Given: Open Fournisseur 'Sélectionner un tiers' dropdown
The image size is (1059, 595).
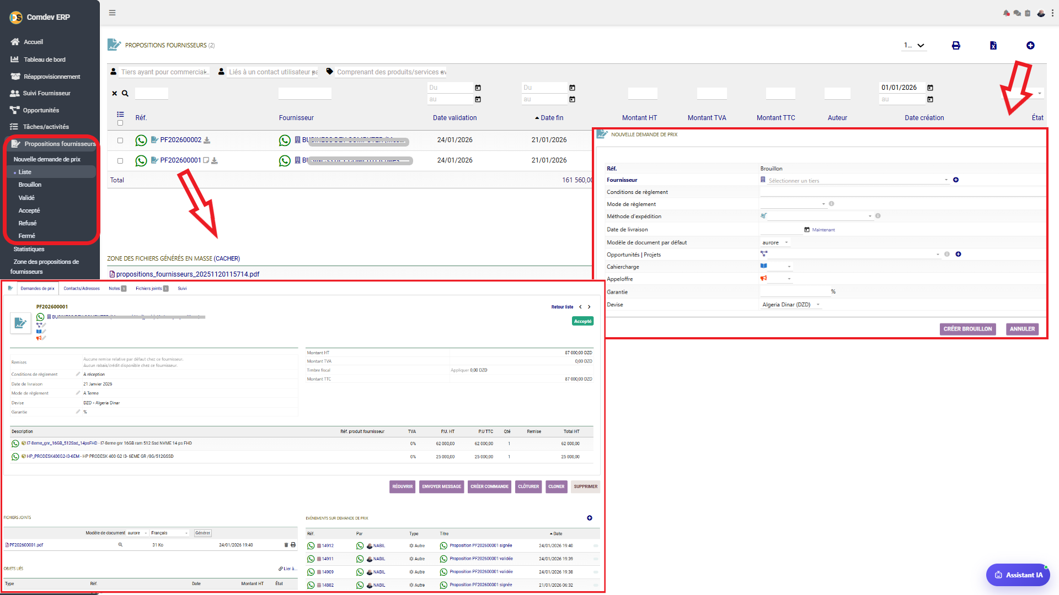Looking at the screenshot, I should click(858, 180).
